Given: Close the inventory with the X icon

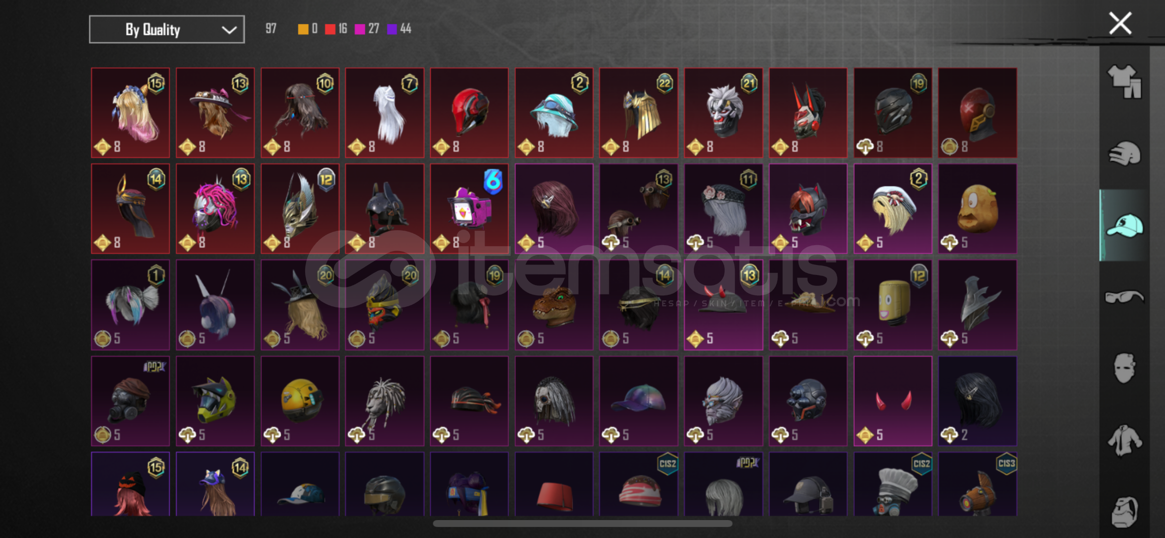Looking at the screenshot, I should click(x=1120, y=23).
